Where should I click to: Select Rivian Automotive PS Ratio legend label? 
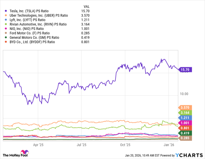38,24
